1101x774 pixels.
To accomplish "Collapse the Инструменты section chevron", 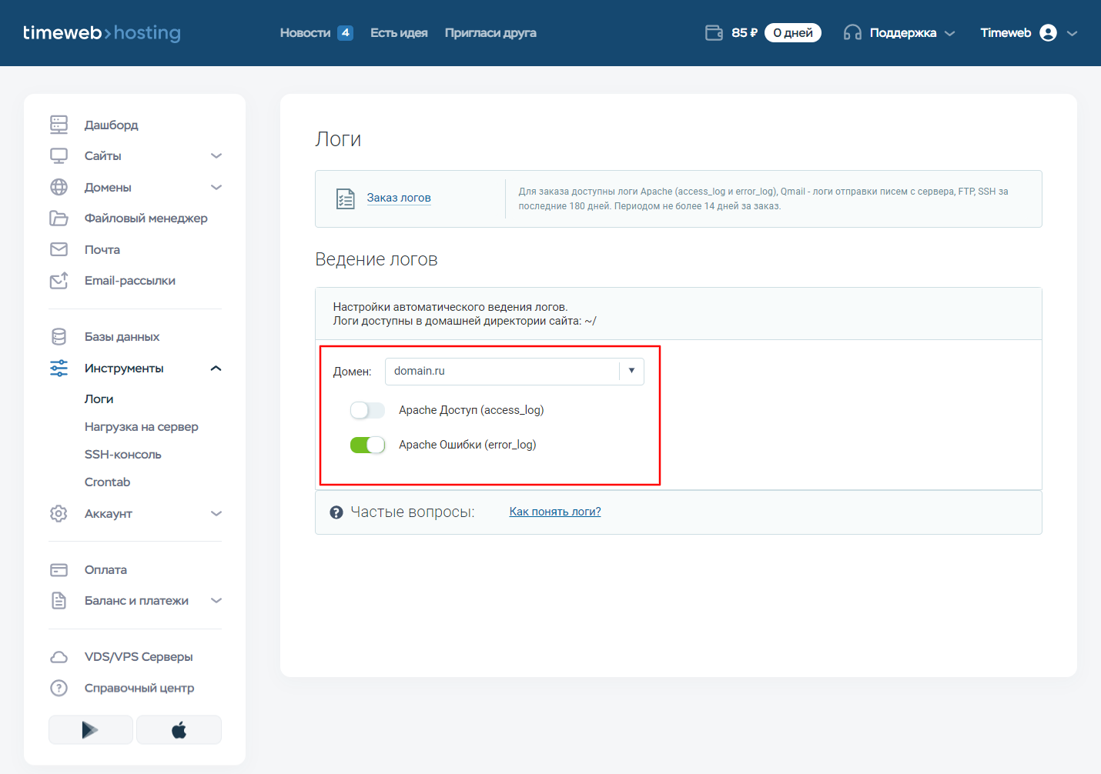I will coord(216,369).
